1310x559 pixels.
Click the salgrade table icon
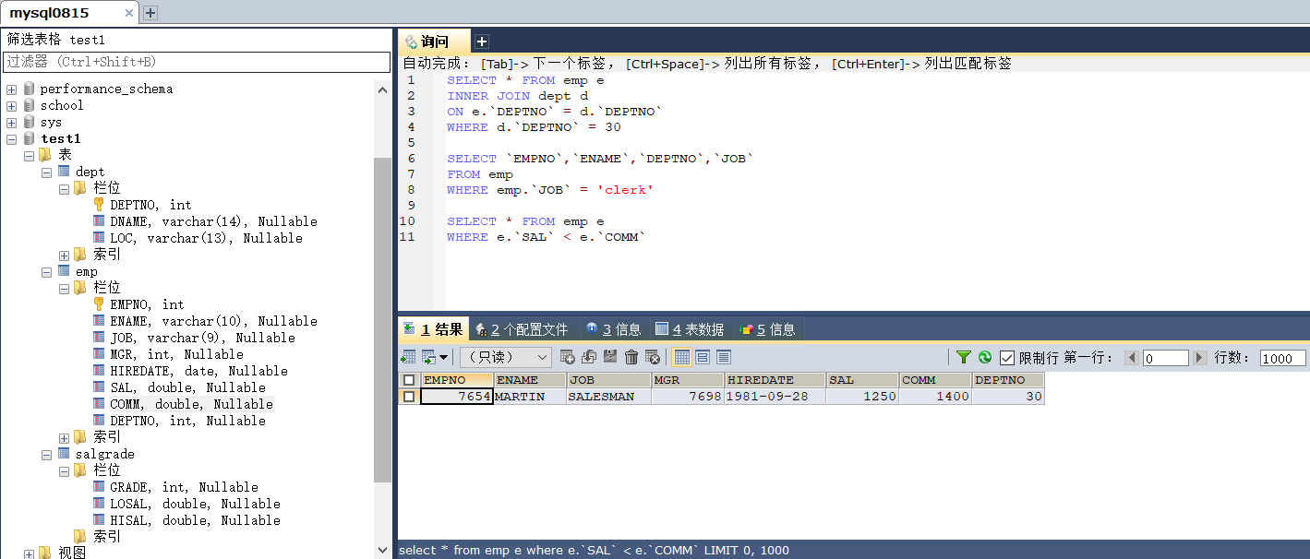[x=64, y=454]
